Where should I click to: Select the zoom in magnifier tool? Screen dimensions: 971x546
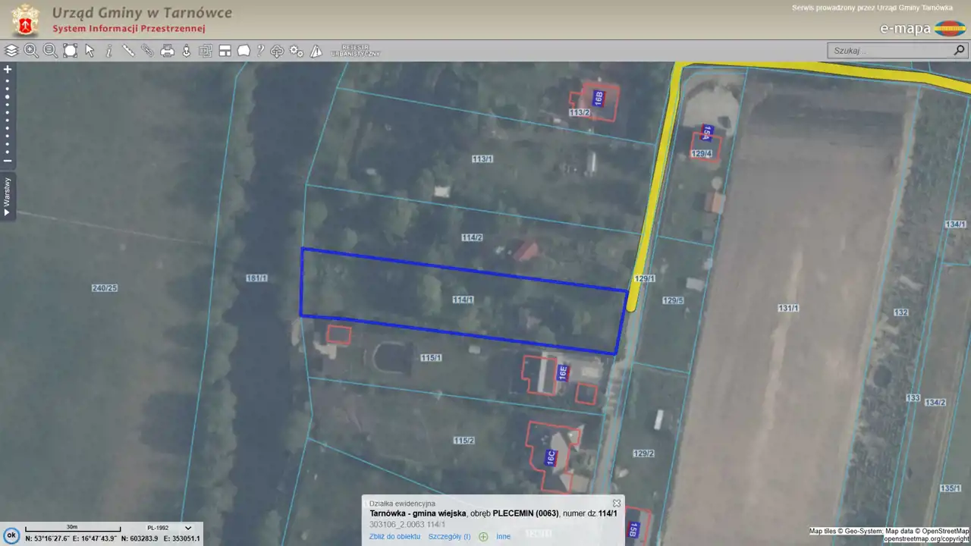pos(31,51)
